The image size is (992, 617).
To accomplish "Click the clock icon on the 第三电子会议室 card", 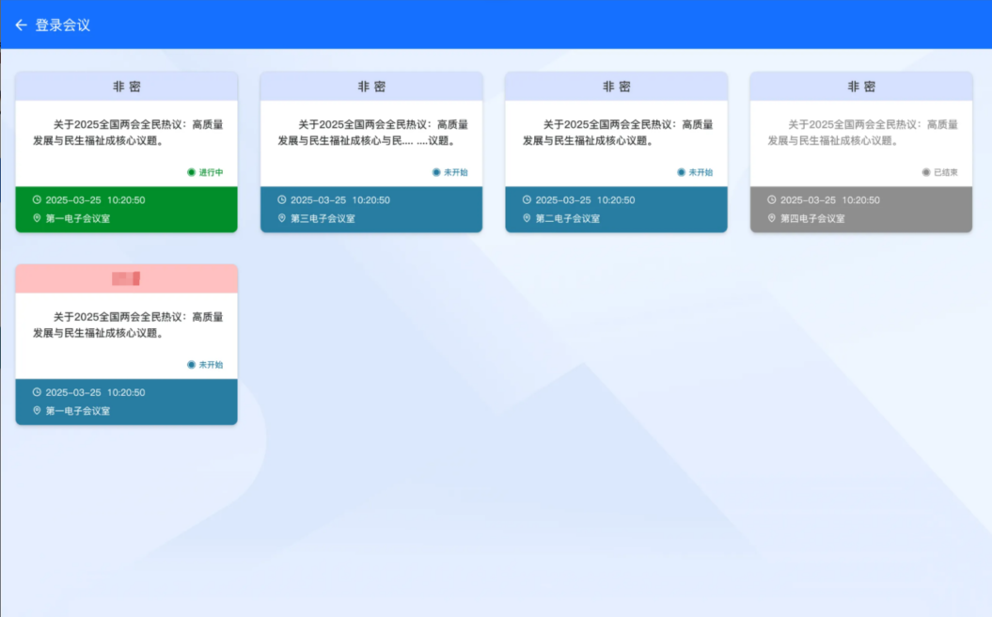I will pyautogui.click(x=281, y=199).
